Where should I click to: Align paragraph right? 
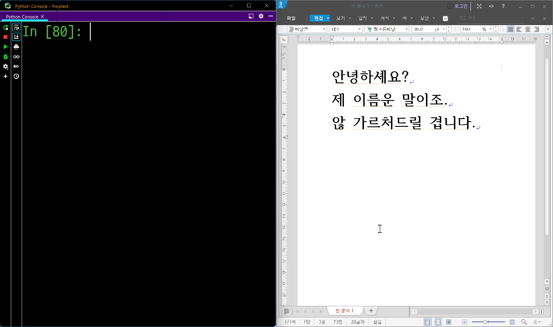click(x=537, y=29)
